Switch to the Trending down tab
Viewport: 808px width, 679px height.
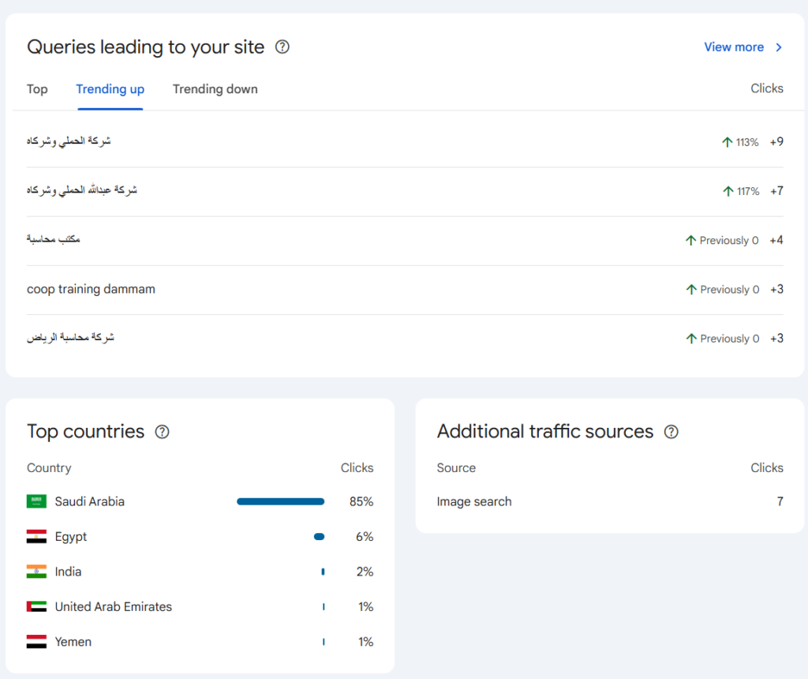(215, 89)
